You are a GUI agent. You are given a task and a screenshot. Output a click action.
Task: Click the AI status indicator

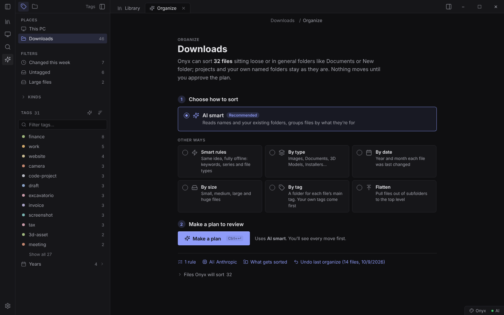coord(495,311)
